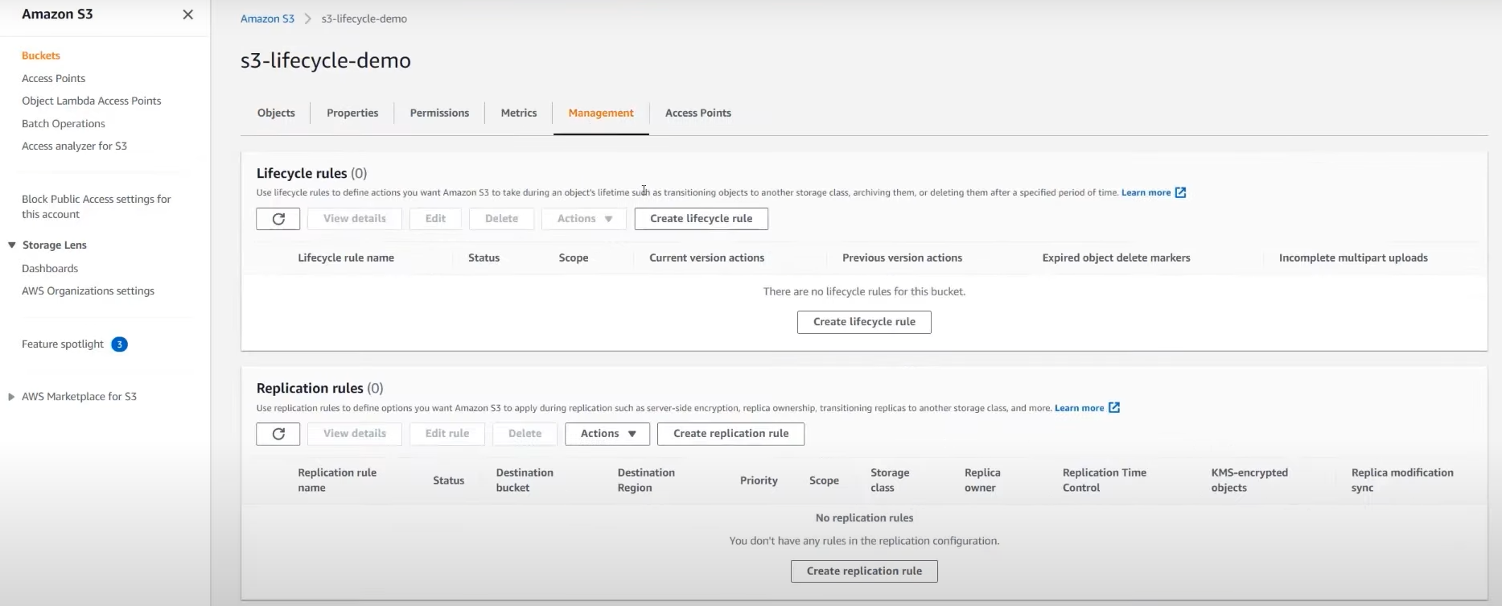Viewport: 1502px width, 606px height.
Task: Click Learn more link under Replication rules
Action: click(1079, 408)
